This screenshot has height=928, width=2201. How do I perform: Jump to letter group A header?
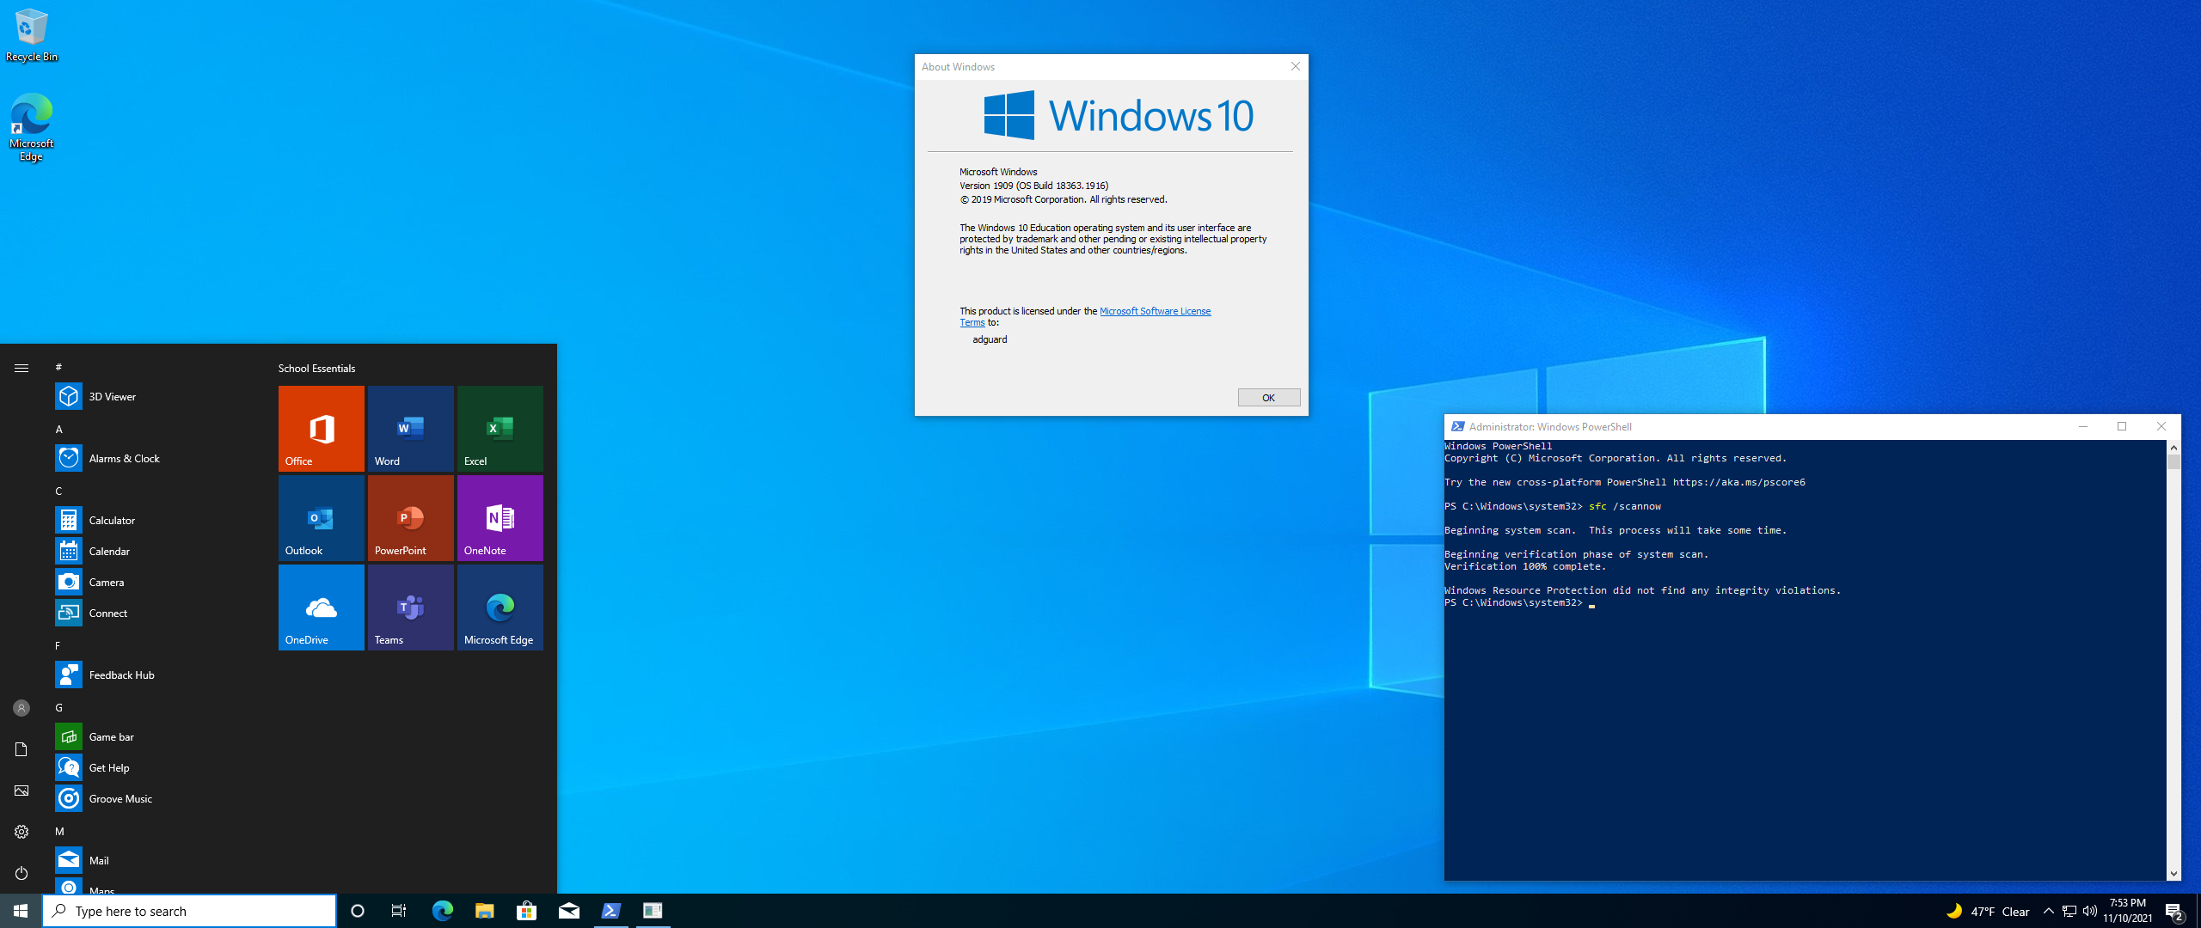pos(58,429)
